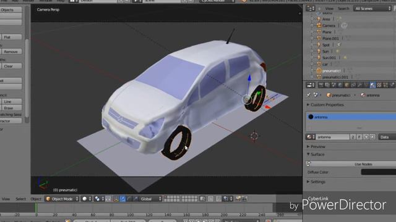Open the Object Mode dropdown
Viewport: 396px width, 222px height.
pyautogui.click(x=62, y=199)
